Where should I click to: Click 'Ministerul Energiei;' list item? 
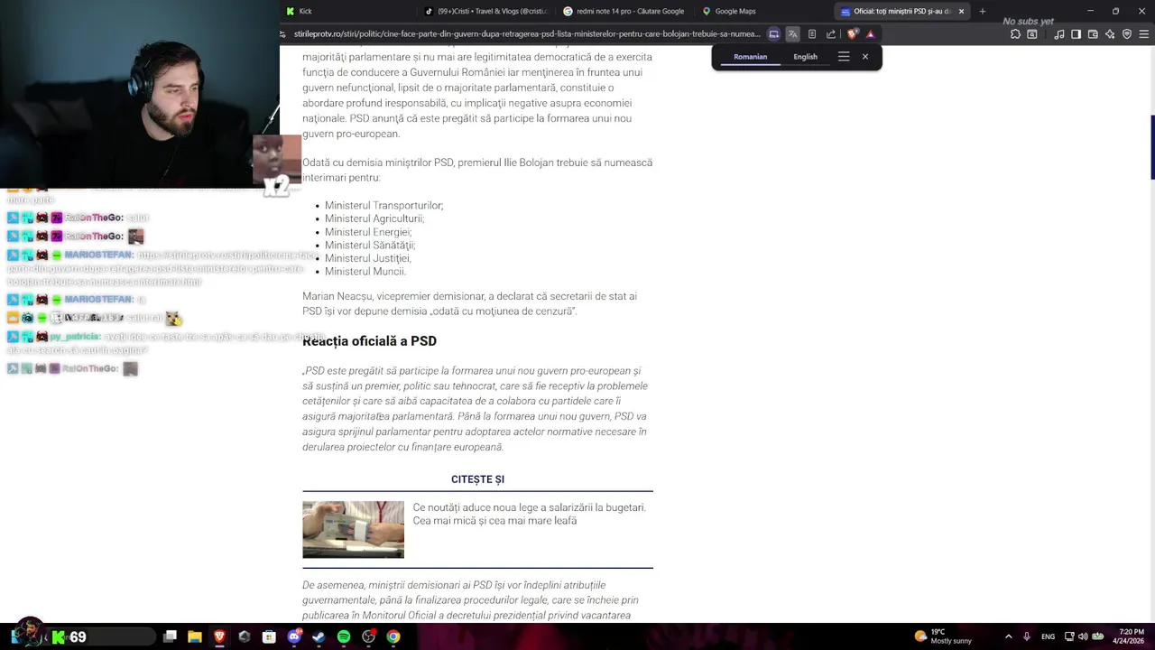click(x=368, y=232)
